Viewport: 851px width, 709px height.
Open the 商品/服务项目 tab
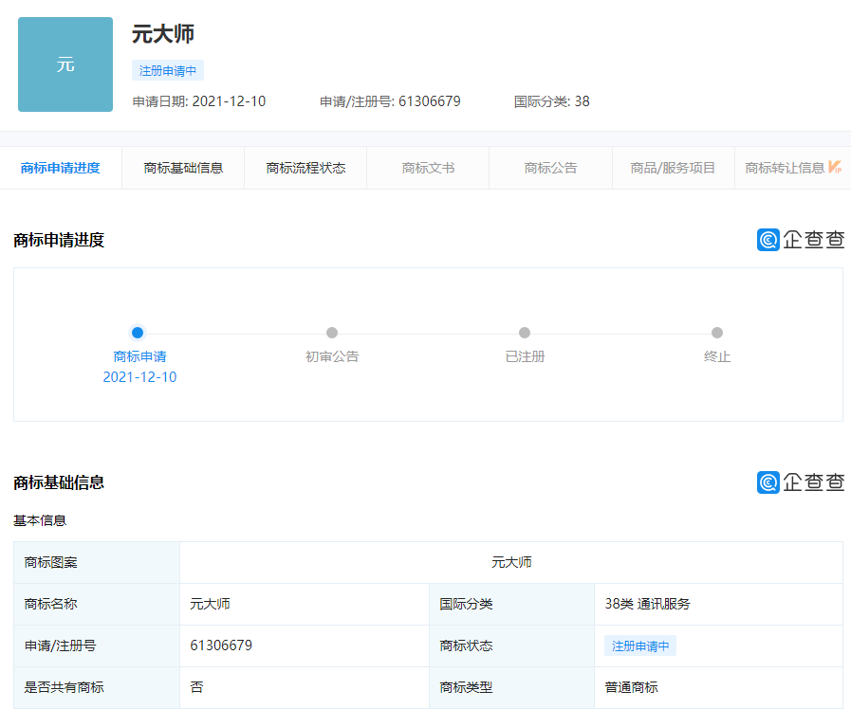(673, 168)
